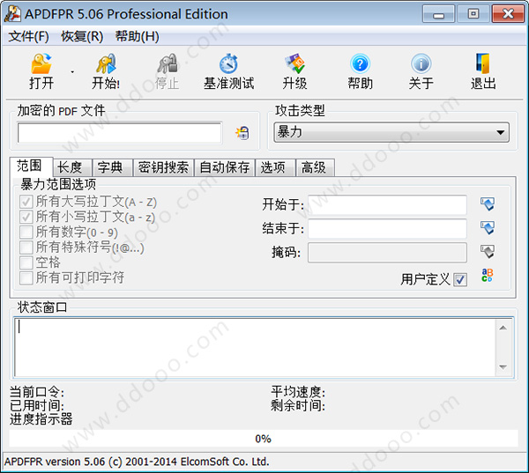Click the 进度指示器 label
This screenshot has width=529, height=473.
[x=41, y=419]
